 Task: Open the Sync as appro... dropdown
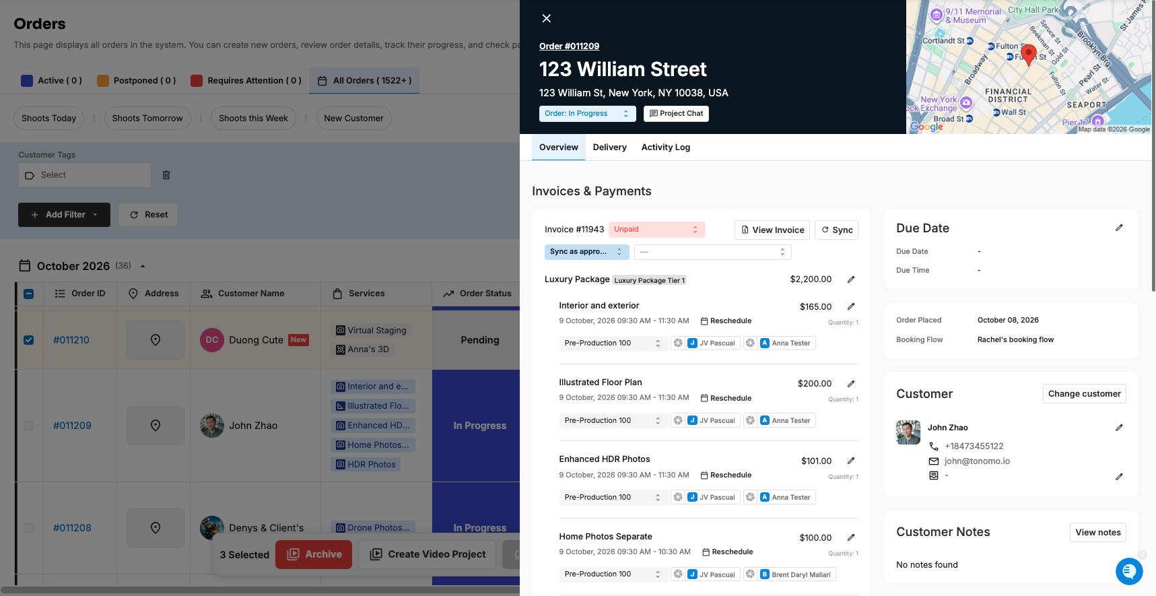[587, 252]
